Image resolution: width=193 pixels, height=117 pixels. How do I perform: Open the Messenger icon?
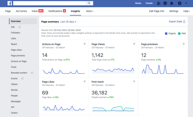coord(165,3)
